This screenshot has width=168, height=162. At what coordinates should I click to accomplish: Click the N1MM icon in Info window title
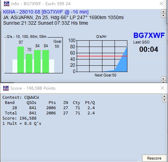[x=7, y=4]
